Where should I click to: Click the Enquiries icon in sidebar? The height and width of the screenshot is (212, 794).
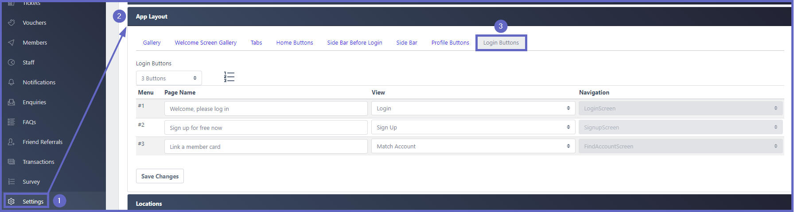[x=12, y=102]
